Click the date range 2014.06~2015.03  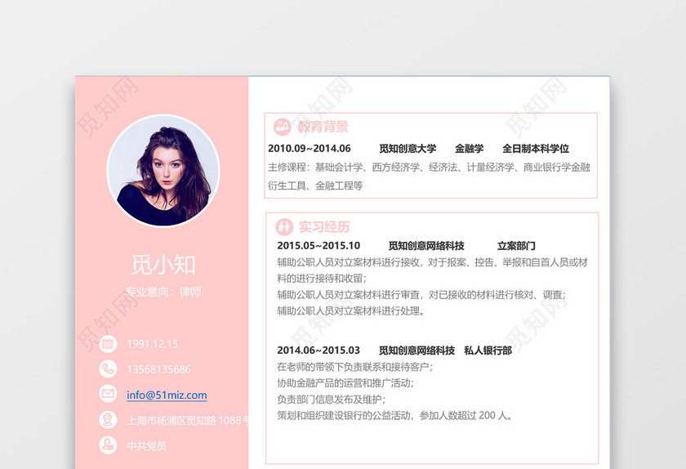[x=318, y=351]
